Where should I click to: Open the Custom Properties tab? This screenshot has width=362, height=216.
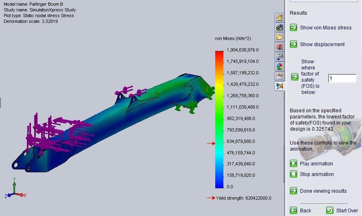coord(279,76)
